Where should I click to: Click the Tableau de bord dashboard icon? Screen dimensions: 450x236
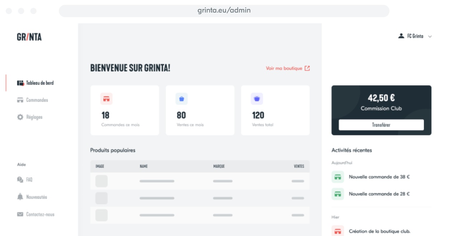[20, 83]
